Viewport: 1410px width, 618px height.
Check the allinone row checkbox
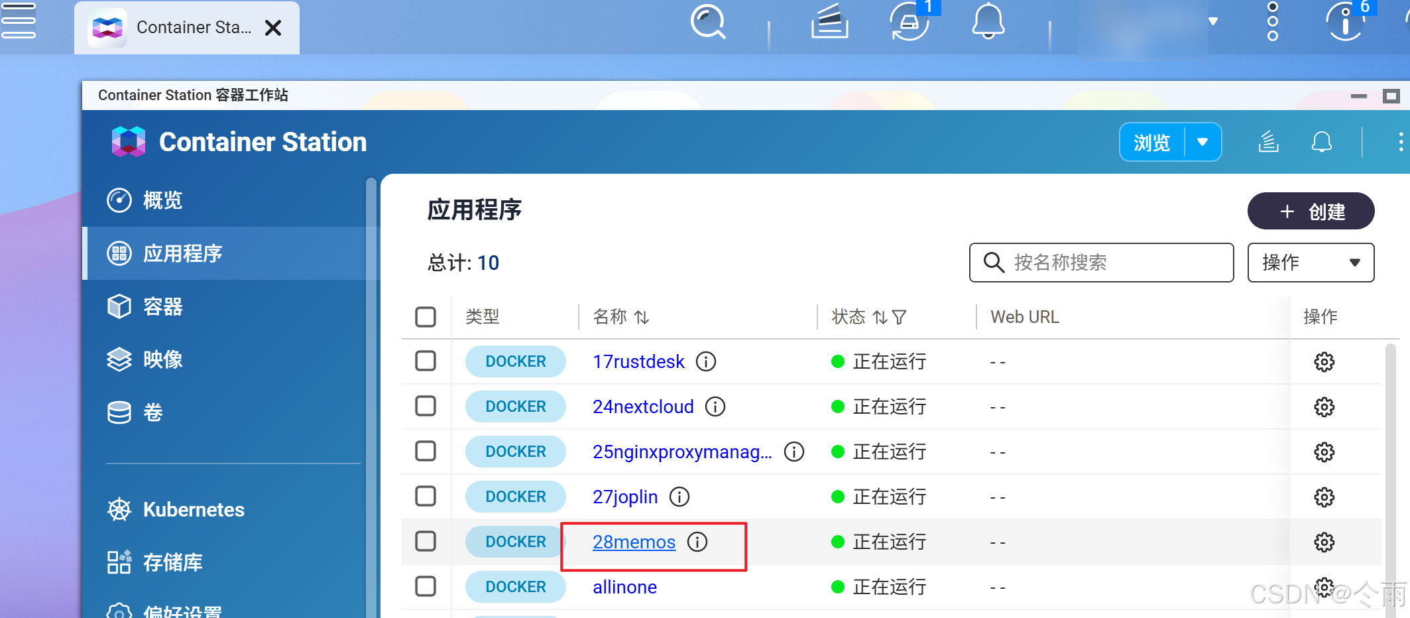(x=426, y=587)
